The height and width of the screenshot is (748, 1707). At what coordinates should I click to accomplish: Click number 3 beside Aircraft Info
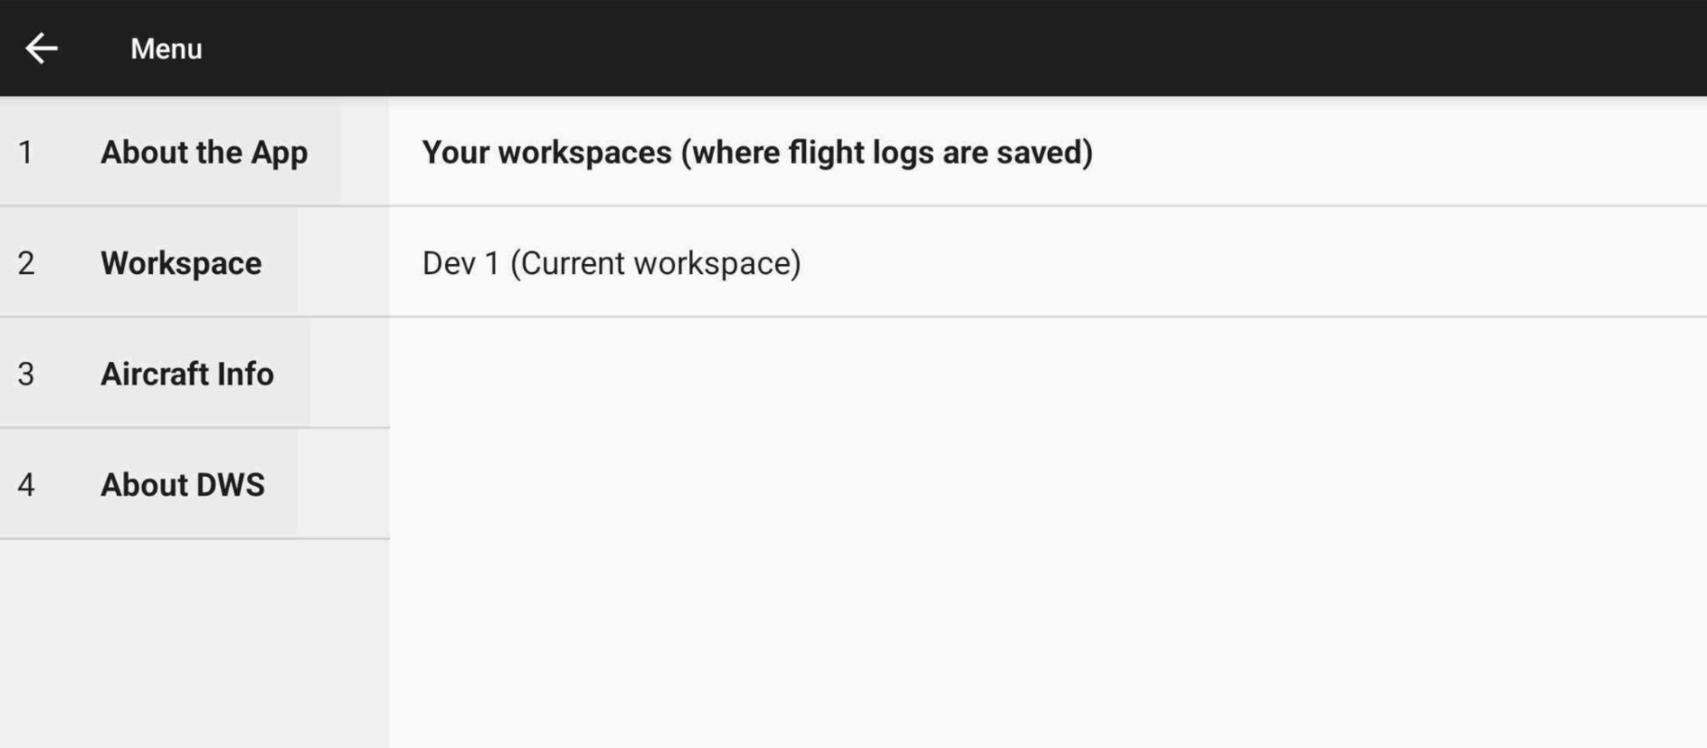click(x=26, y=374)
